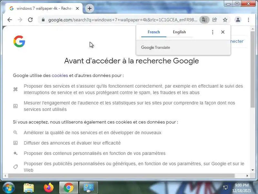Screen dimensions: 258x194
Task: Open the clock showing 9:00 PM
Action: pyautogui.click(x=242, y=188)
